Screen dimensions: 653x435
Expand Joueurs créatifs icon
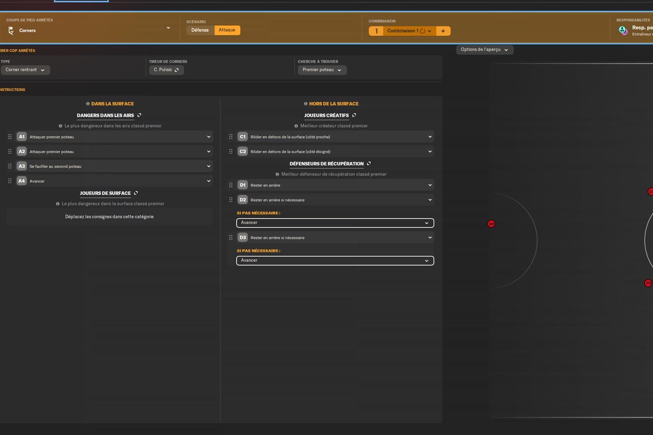coord(354,115)
